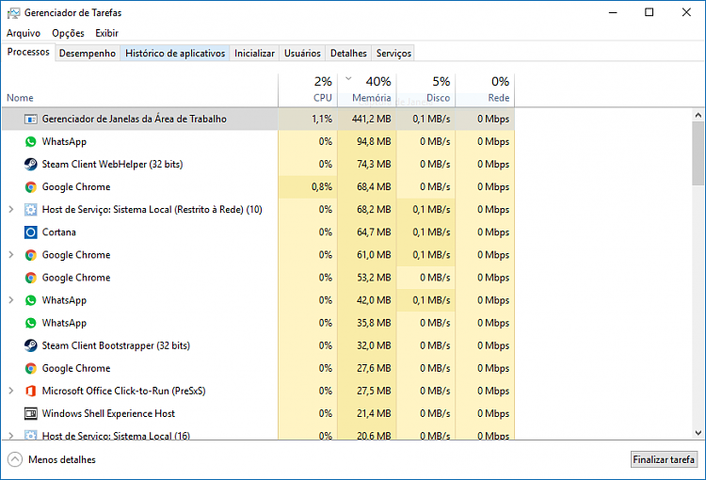
Task: Sort by the Disco column header
Action: pyautogui.click(x=425, y=90)
